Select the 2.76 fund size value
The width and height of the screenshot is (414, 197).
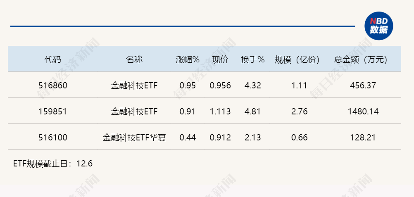pos(300,112)
